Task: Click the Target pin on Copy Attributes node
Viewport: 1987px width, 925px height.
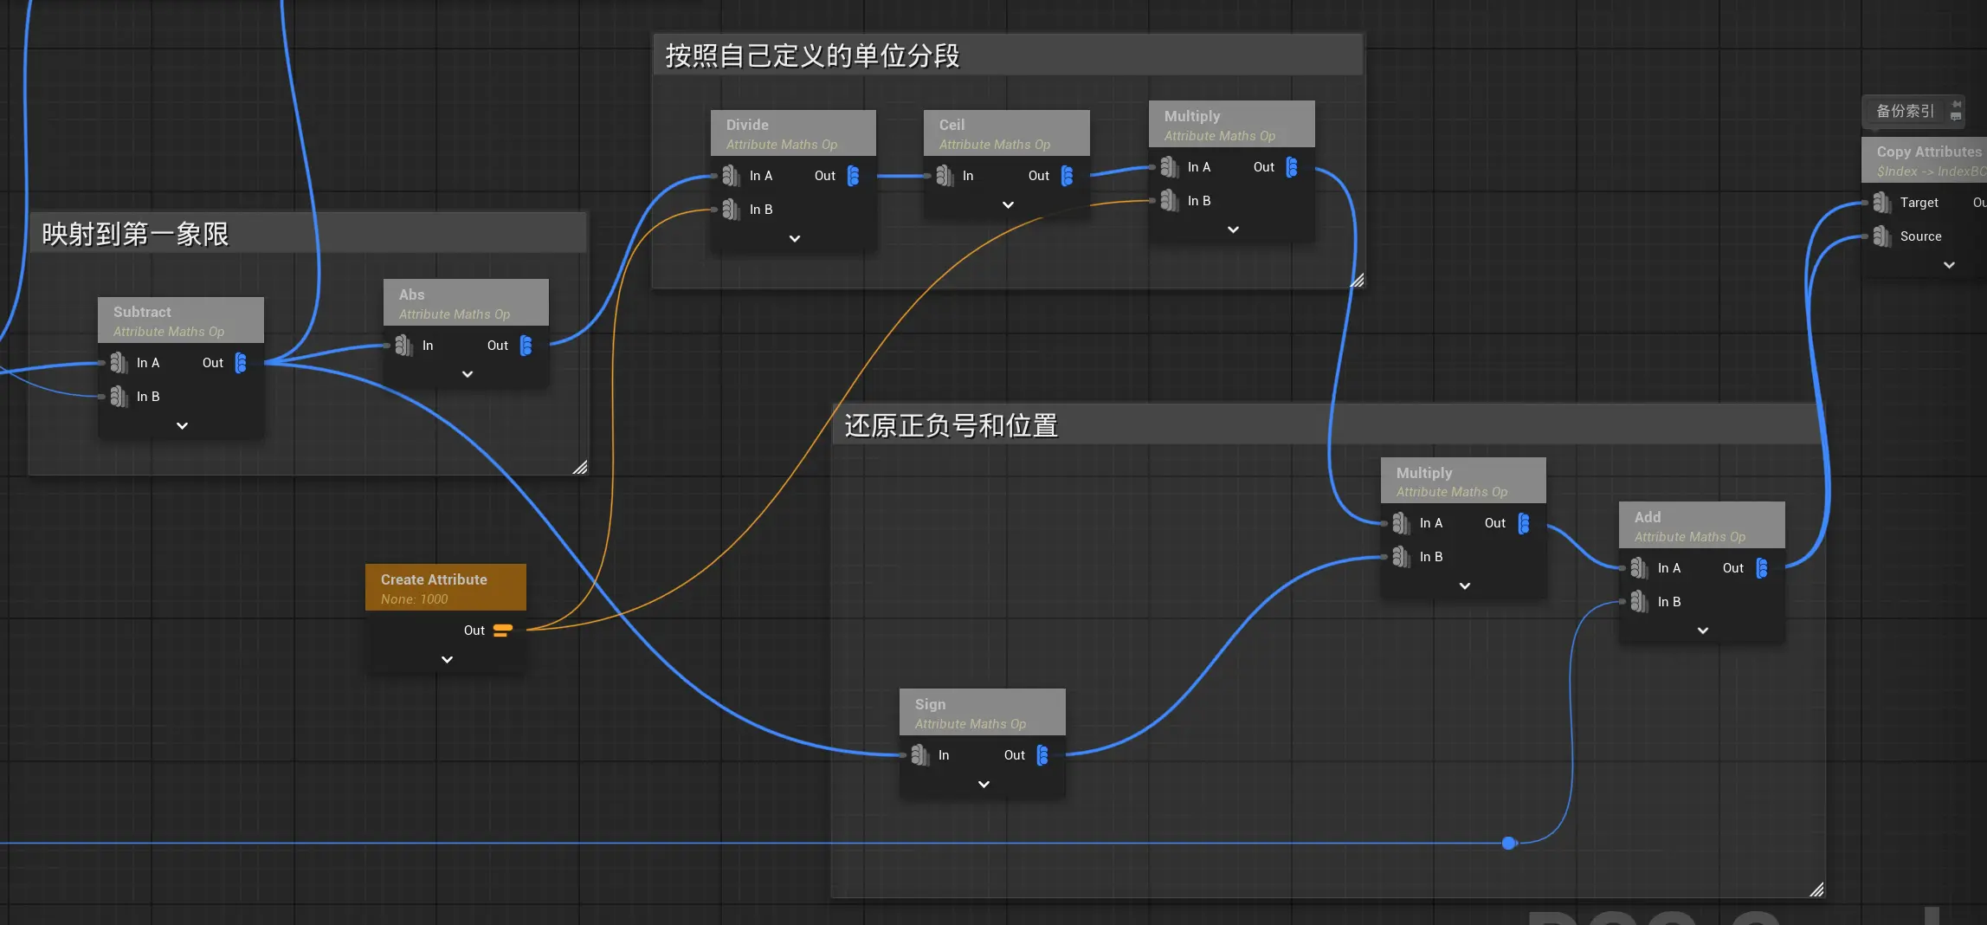Action: [x=1881, y=203]
